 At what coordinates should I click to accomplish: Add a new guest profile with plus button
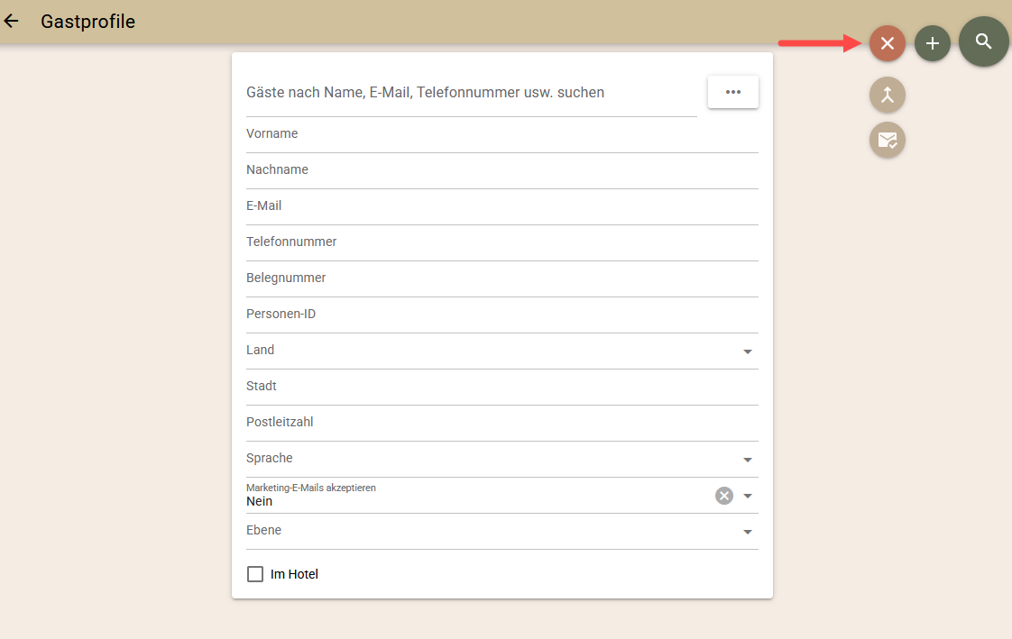[x=933, y=43]
